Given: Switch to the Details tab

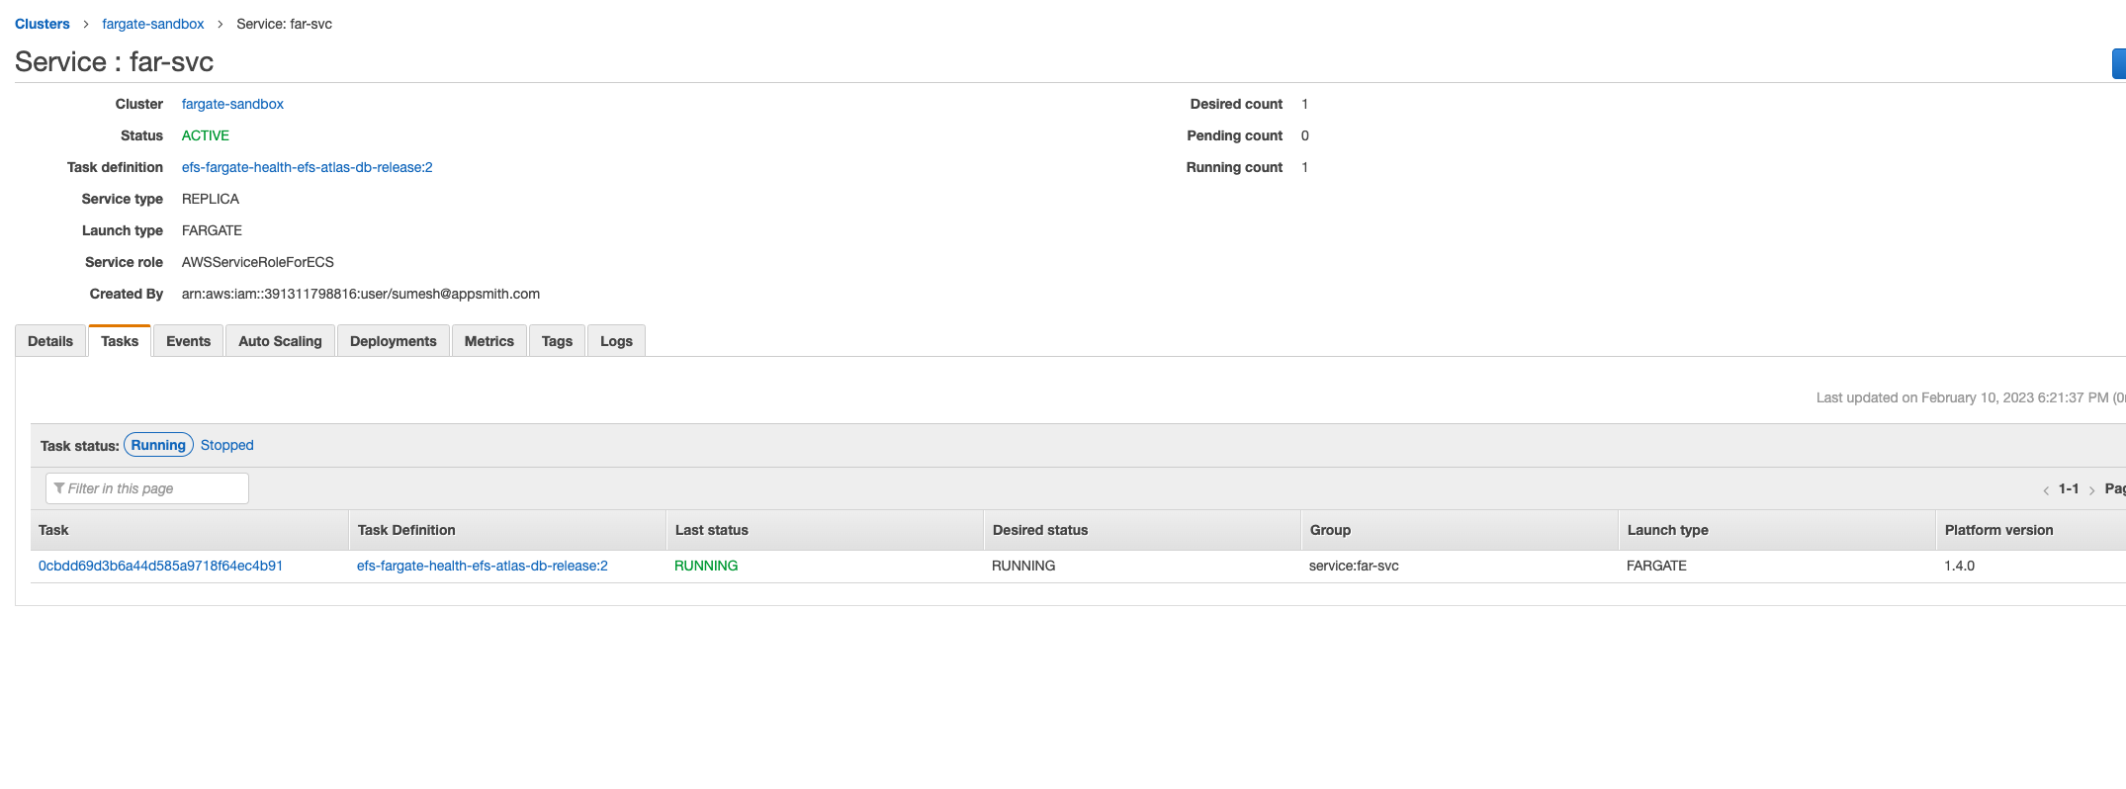Looking at the screenshot, I should coord(50,341).
